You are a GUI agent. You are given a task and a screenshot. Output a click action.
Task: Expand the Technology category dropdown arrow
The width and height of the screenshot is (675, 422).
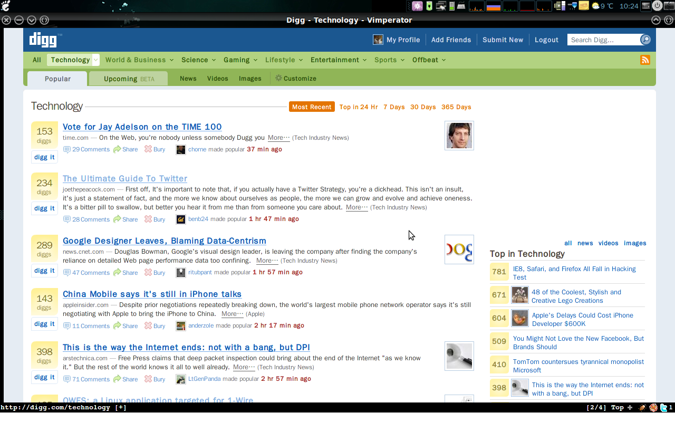pyautogui.click(x=95, y=60)
